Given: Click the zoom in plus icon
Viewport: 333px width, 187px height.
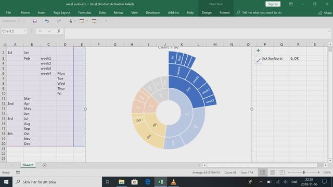Looking at the screenshot, I should tap(318, 172).
